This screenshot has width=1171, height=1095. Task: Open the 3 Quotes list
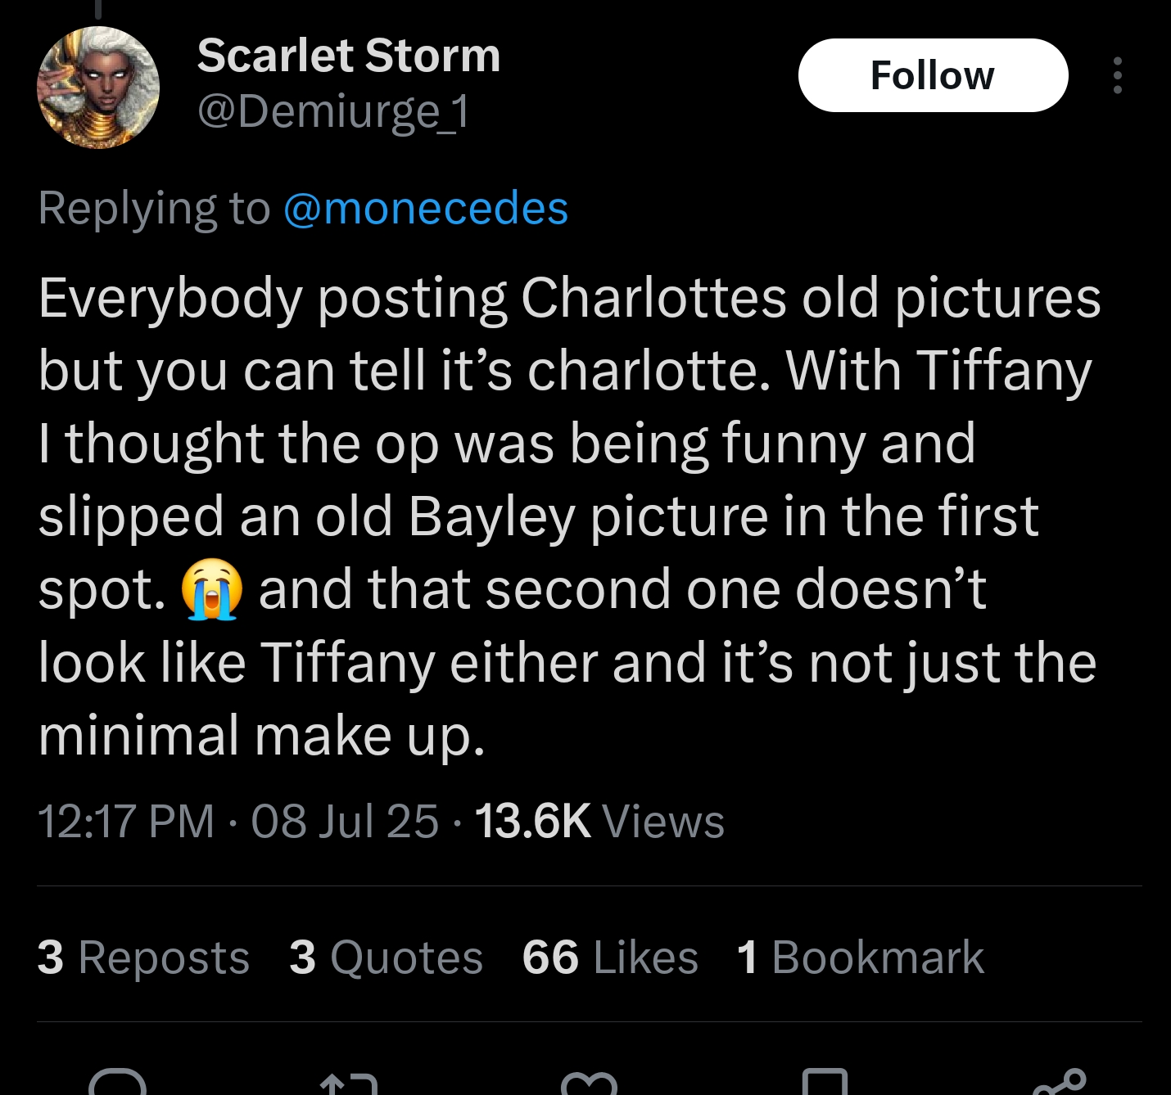click(x=386, y=957)
